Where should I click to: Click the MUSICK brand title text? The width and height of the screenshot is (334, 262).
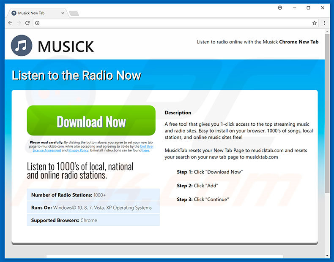[x=66, y=46]
